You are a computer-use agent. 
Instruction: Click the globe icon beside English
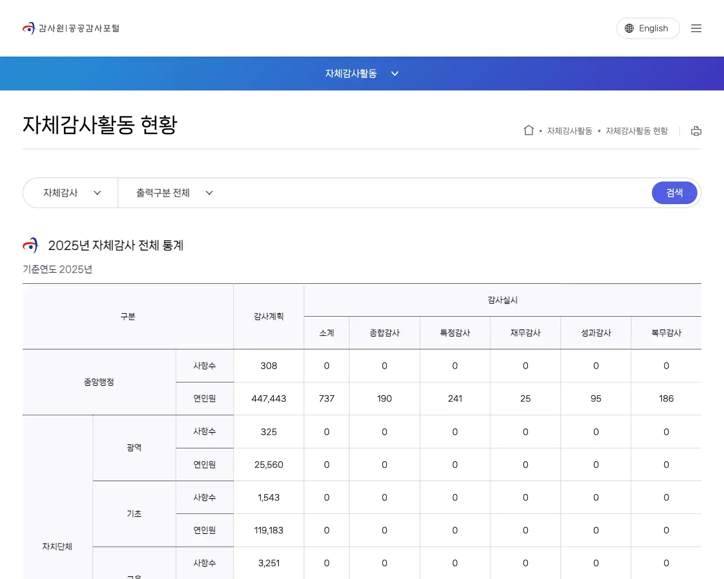pos(628,28)
